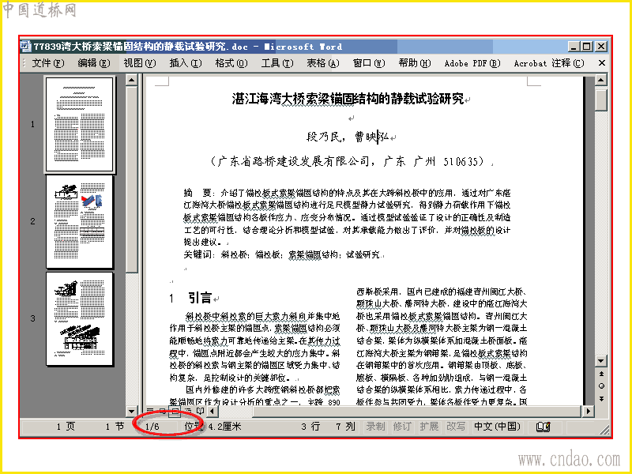
Task: Toggle 改写 overtype mode indicator
Action: [x=456, y=427]
